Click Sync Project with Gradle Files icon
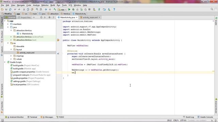This screenshot has height=122, width=218. (99, 9)
